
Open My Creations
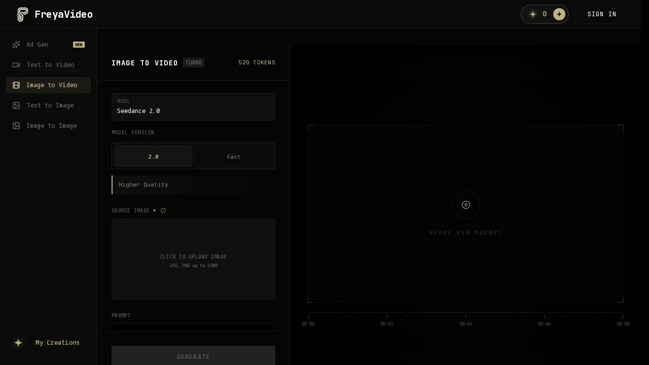[57, 343]
